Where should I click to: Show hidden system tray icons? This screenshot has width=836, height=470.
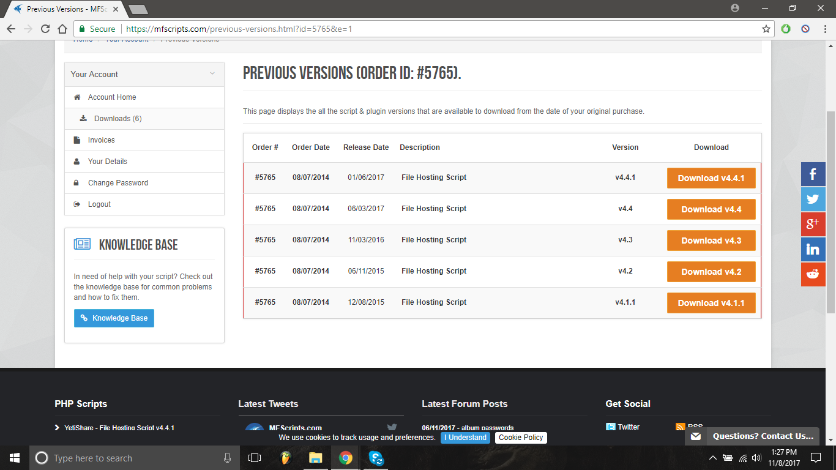[x=712, y=458]
